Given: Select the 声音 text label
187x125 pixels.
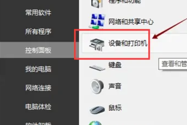Looking at the screenshot, I should point(115,86).
